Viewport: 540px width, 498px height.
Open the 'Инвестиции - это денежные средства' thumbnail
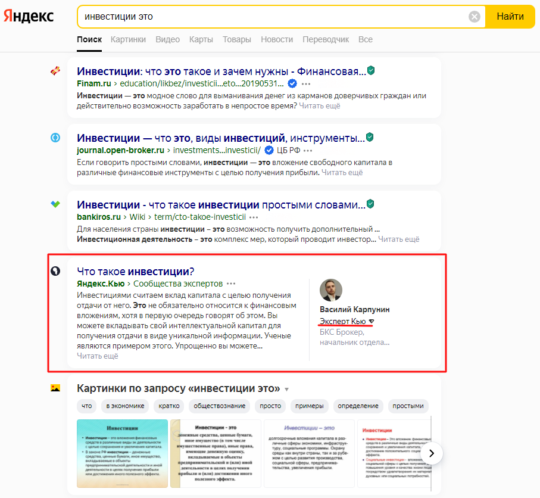(x=216, y=453)
